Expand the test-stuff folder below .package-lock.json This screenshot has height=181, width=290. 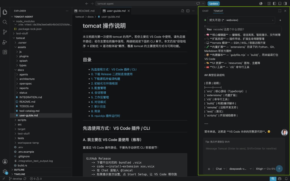22,33
